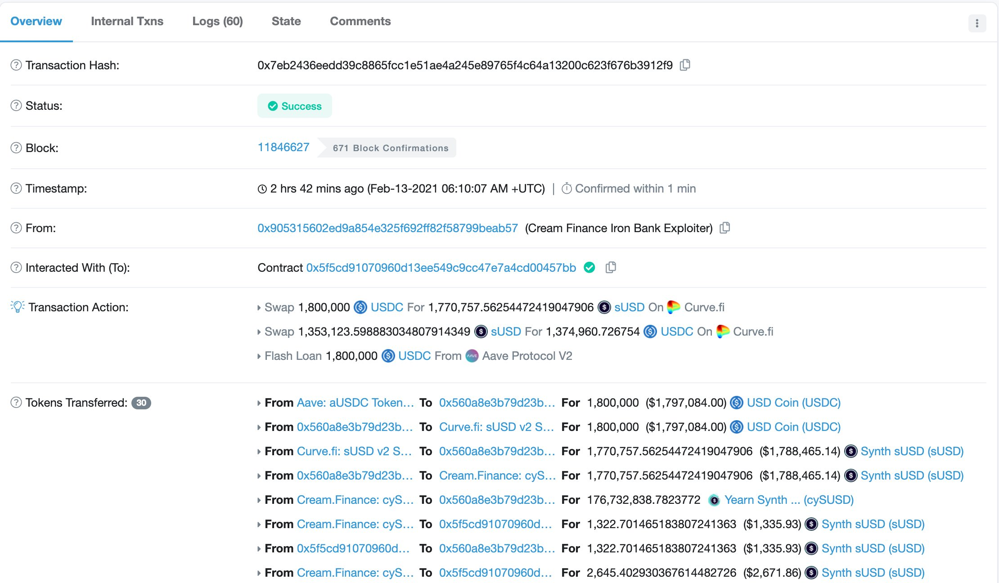Switch to the Internal Txns tab
Viewport: 999px width, 583px height.
pos(127,21)
